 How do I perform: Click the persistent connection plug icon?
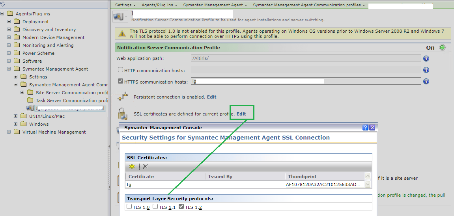click(x=123, y=97)
